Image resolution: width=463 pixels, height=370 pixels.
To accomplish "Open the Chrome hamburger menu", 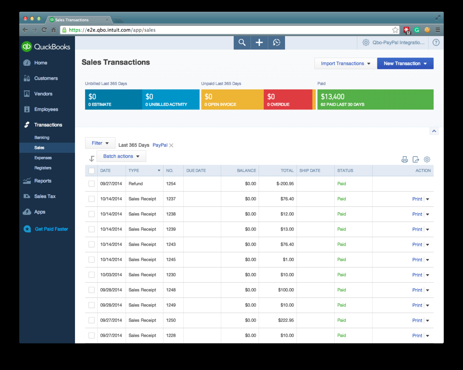I will [x=438, y=30].
